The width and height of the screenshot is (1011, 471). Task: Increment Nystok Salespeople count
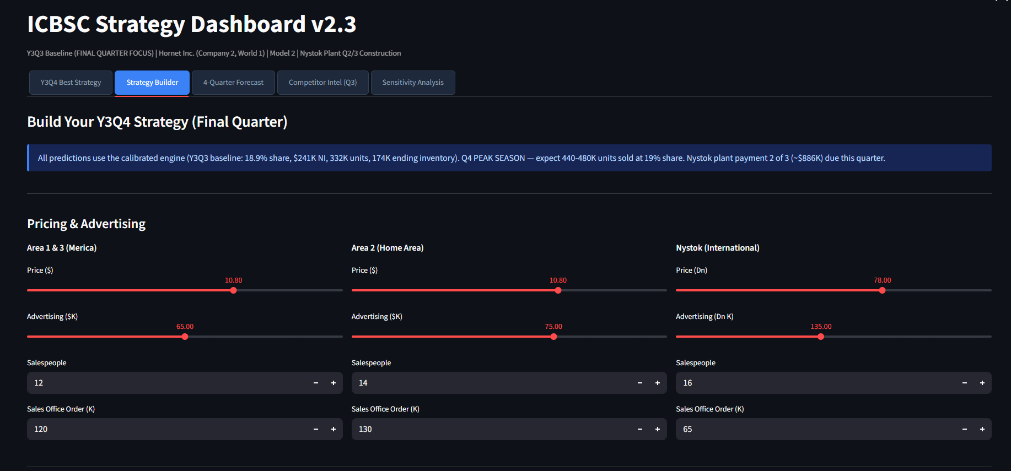point(982,383)
